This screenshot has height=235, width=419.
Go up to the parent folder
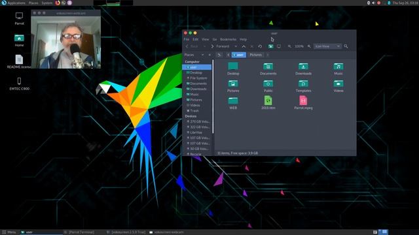click(244, 46)
